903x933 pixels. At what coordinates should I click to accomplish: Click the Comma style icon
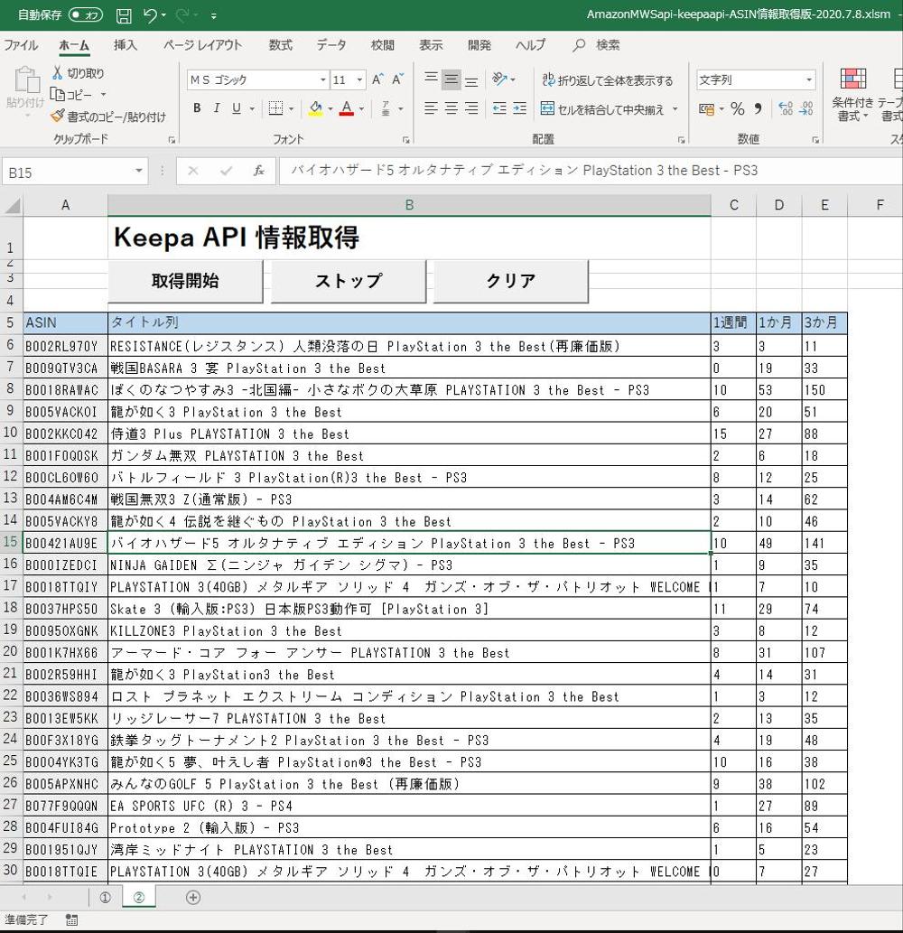[758, 109]
